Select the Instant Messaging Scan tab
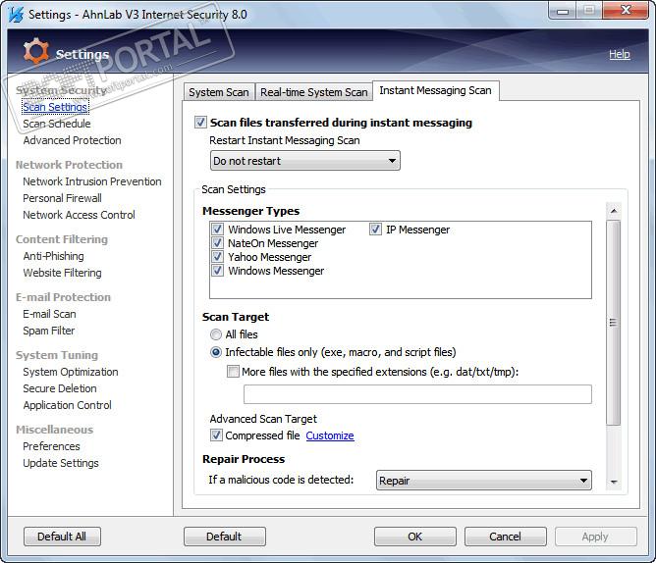 (x=435, y=90)
